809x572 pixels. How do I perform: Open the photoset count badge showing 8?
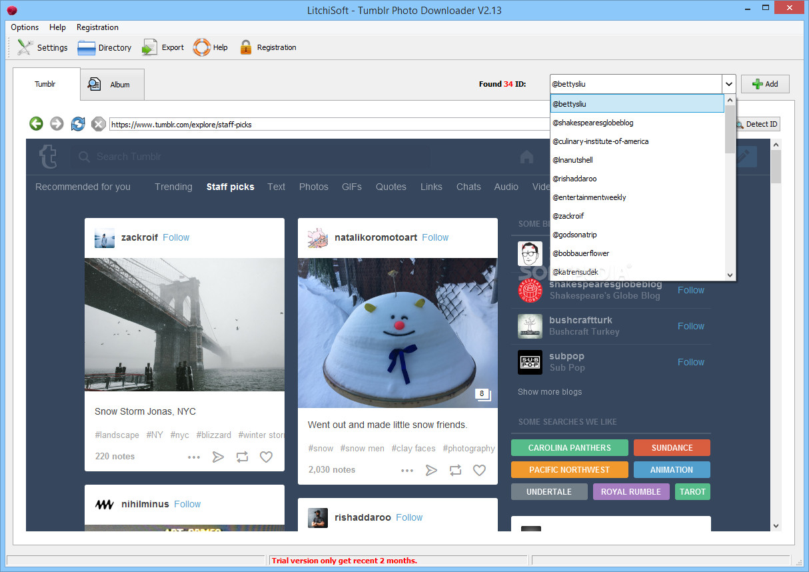483,394
